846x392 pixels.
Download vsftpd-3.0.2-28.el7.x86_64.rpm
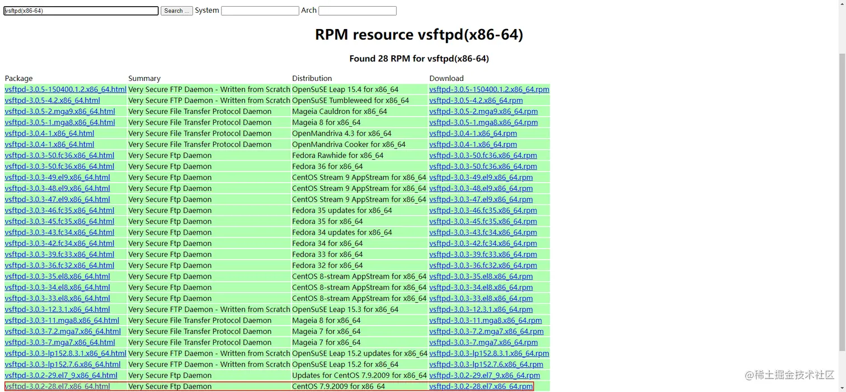481,386
